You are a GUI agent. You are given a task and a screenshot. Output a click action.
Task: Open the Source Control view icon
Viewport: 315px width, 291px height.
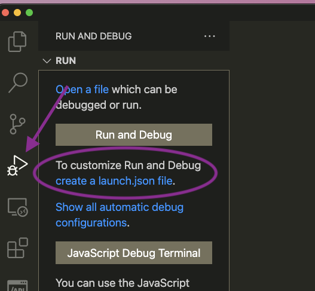17,124
